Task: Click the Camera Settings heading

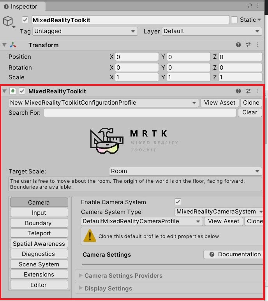Action: [x=107, y=255]
